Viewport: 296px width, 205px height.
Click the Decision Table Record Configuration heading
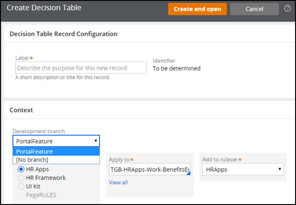pyautogui.click(x=63, y=34)
